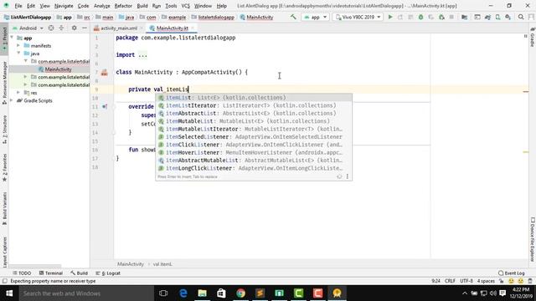Open the TODO tool window
Image resolution: width=536 pixels, height=301 pixels.
point(22,273)
